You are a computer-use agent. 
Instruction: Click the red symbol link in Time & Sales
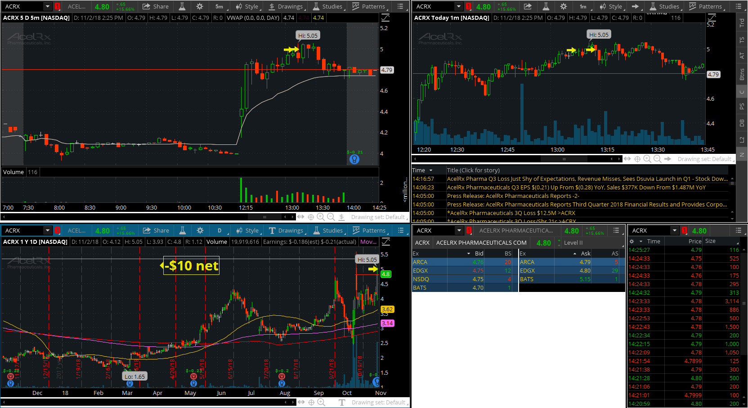(x=684, y=230)
